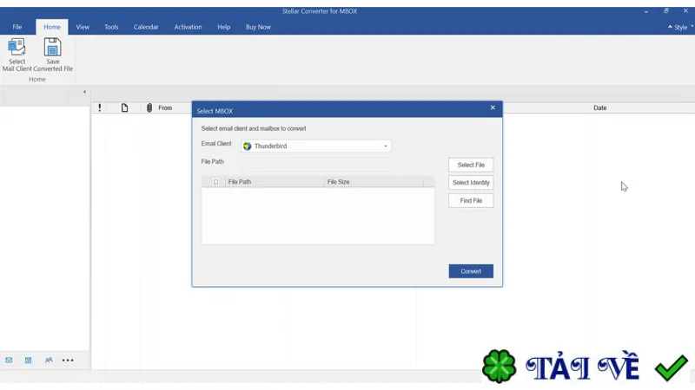Click the attachment paperclip column icon
The height and width of the screenshot is (390, 695).
click(x=149, y=107)
